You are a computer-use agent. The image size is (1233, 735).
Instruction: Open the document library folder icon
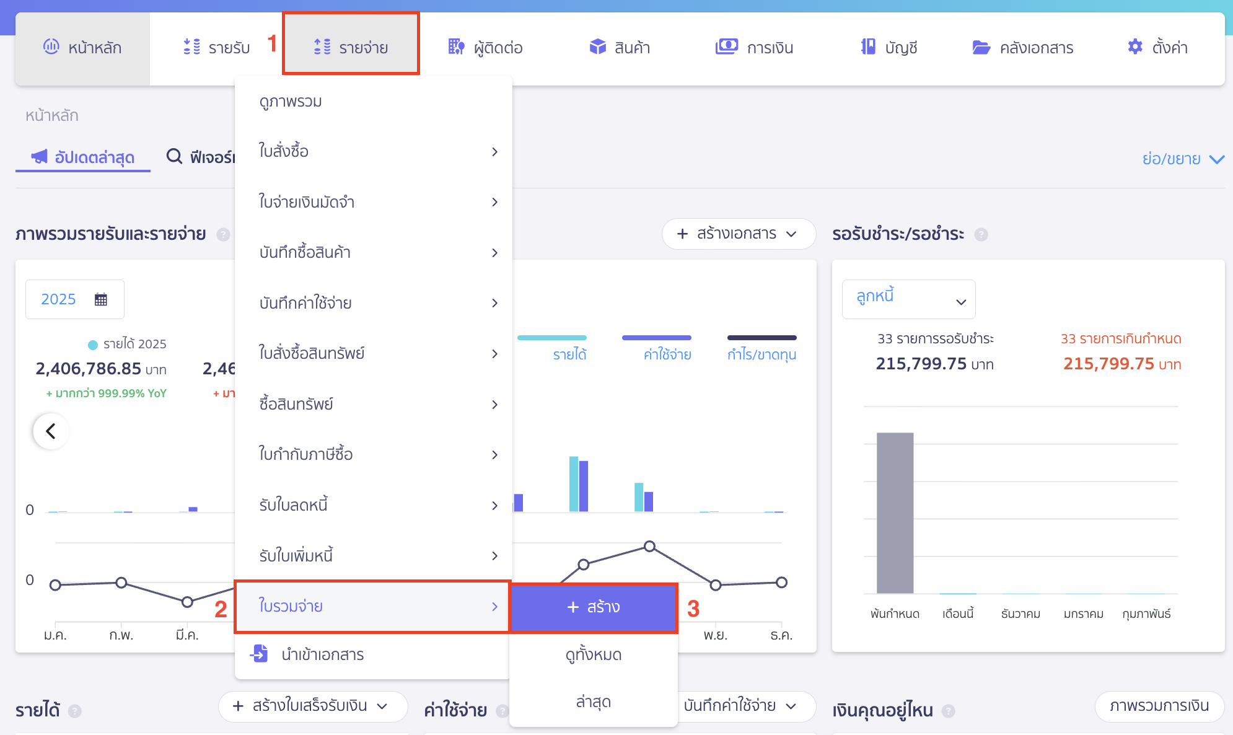[x=981, y=47]
